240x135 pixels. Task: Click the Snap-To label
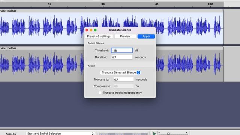pos(11,134)
